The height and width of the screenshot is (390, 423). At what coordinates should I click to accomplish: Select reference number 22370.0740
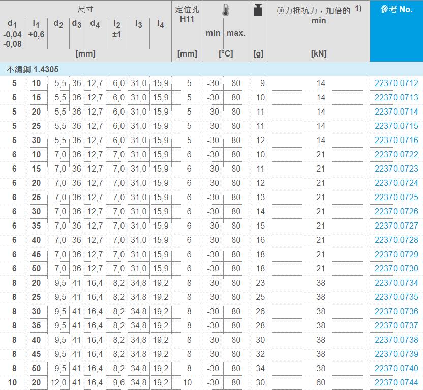[x=396, y=368]
